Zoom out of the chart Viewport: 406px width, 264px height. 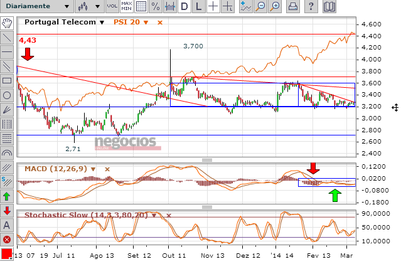260,6
